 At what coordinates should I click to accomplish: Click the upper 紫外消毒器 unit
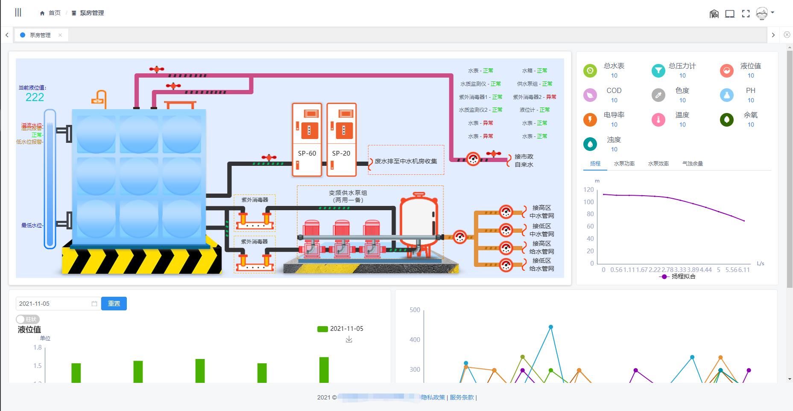coord(255,213)
